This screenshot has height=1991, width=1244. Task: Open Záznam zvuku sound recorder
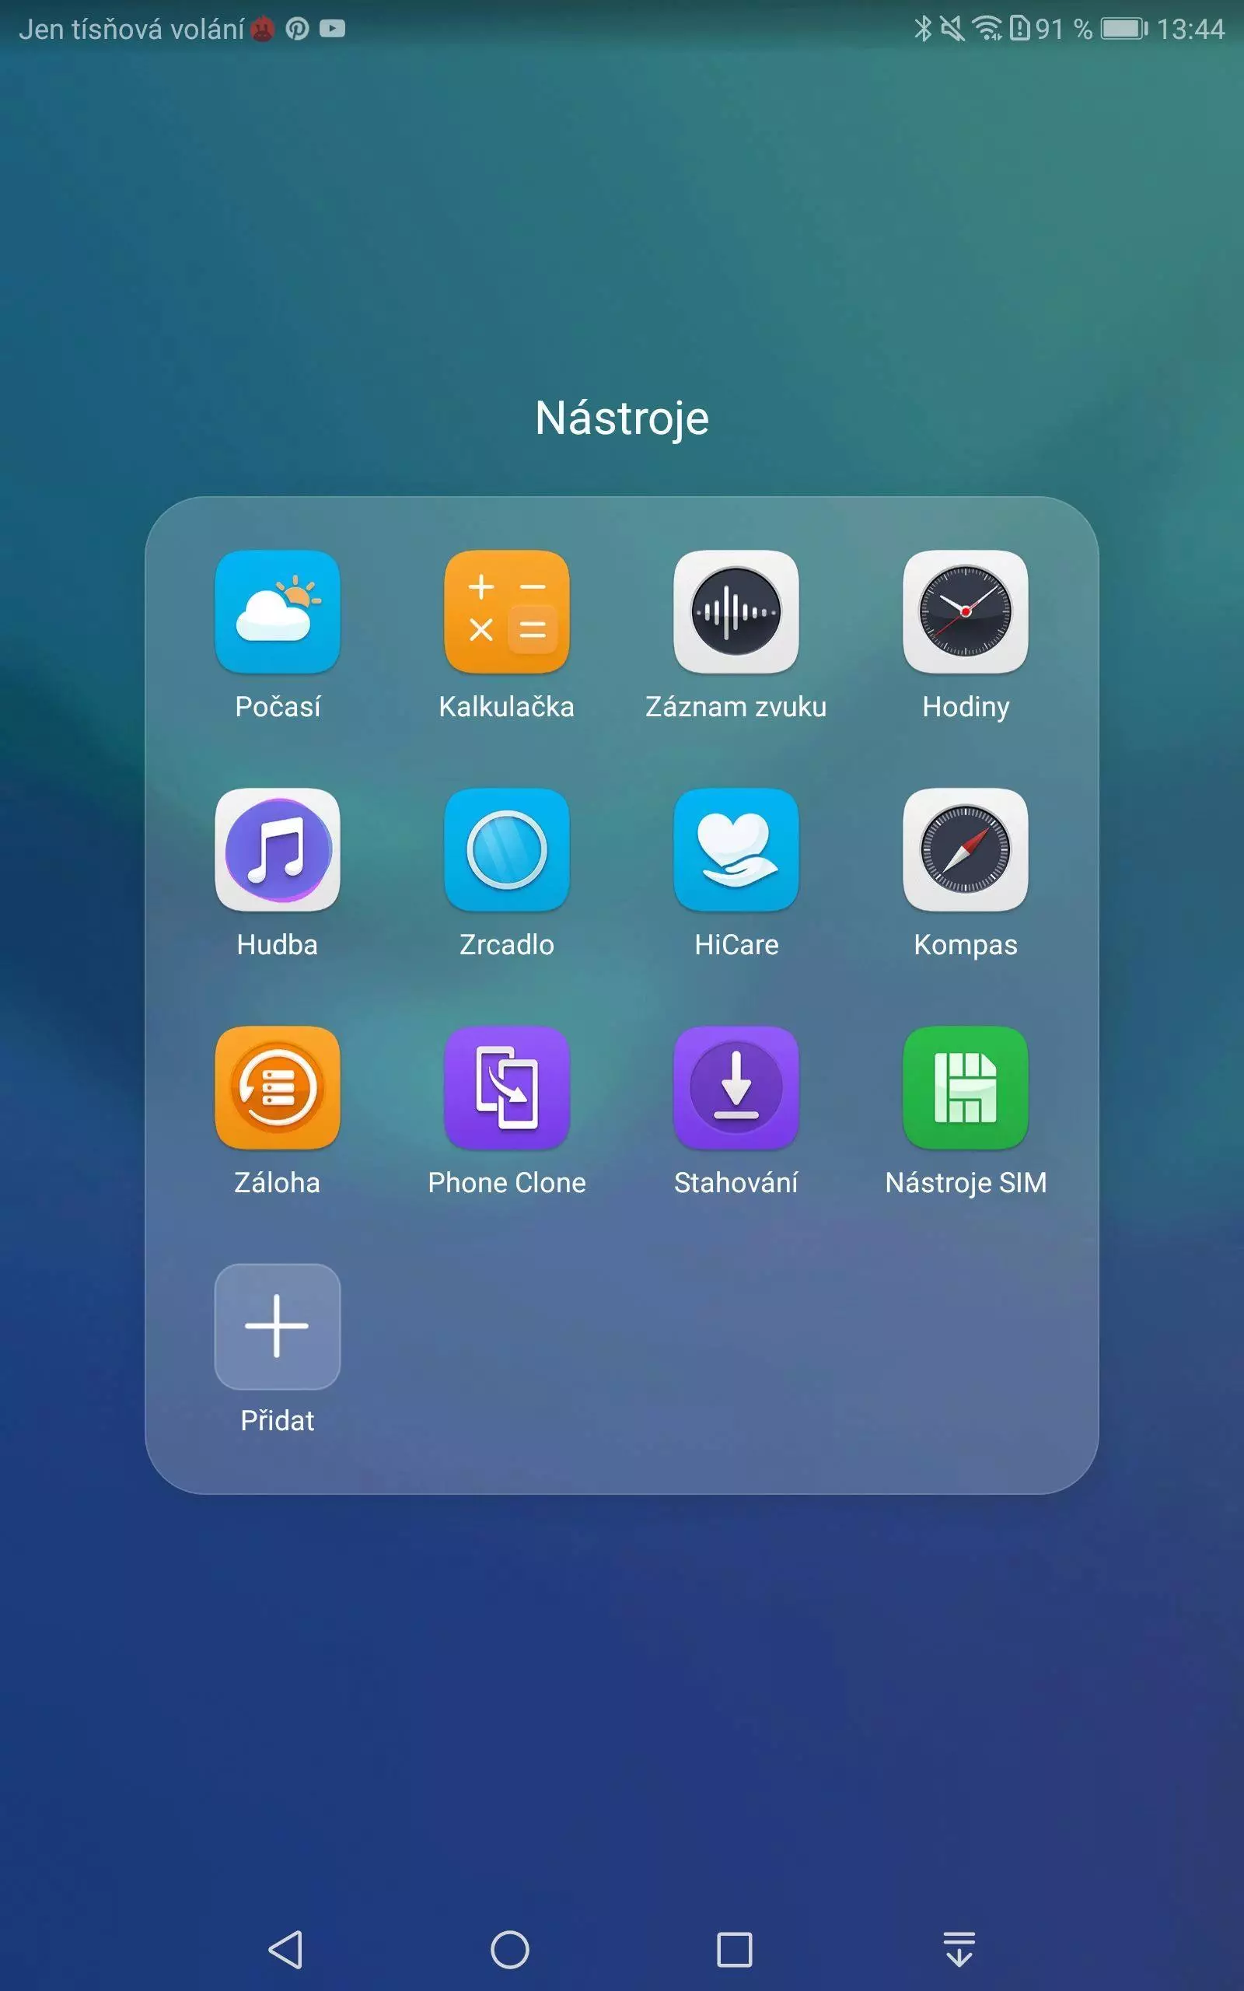point(736,611)
